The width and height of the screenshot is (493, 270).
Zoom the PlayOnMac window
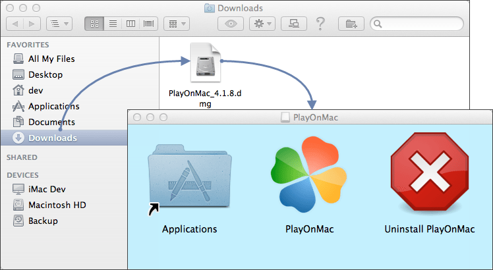(163, 117)
